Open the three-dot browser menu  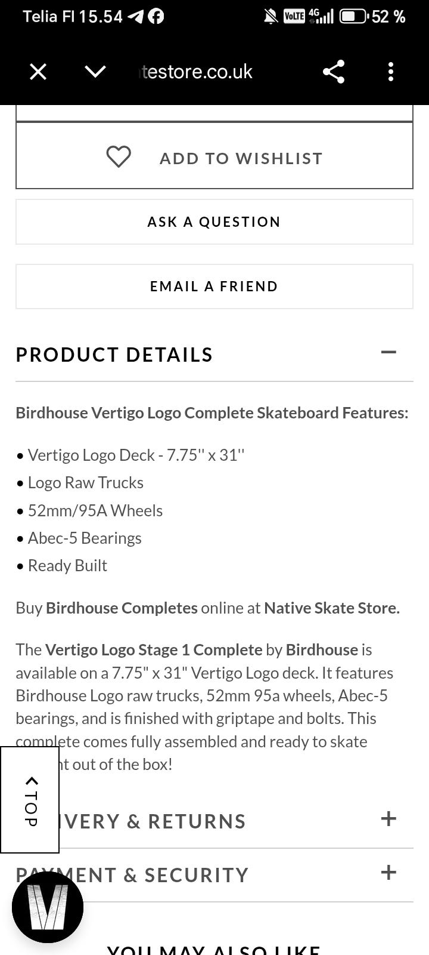point(391,72)
